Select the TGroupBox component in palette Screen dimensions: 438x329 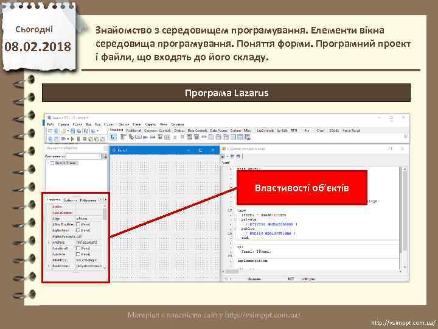pyautogui.click(x=211, y=137)
